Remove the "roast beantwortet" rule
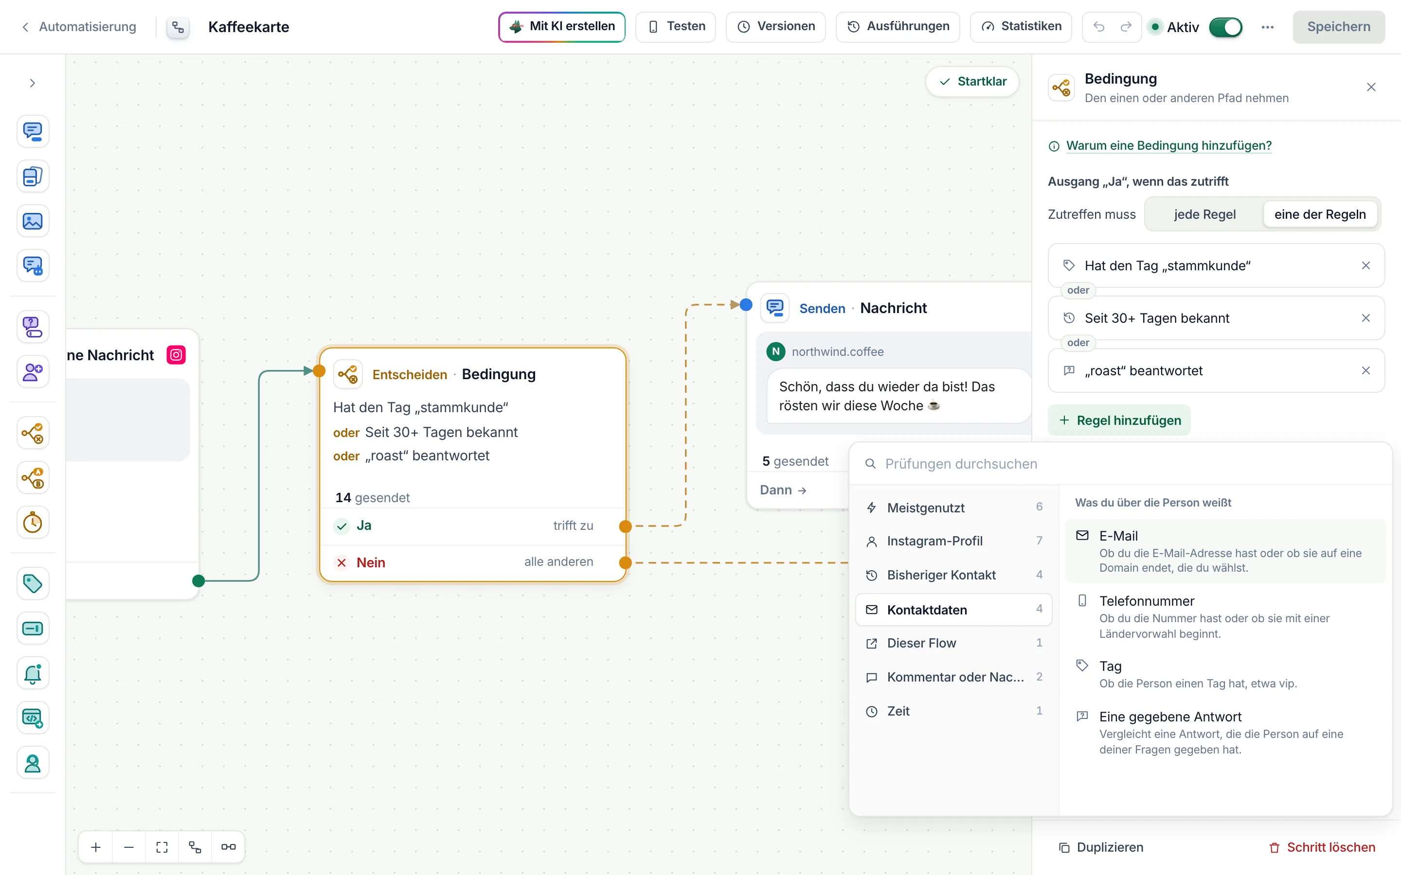This screenshot has height=875, width=1401. coord(1365,370)
